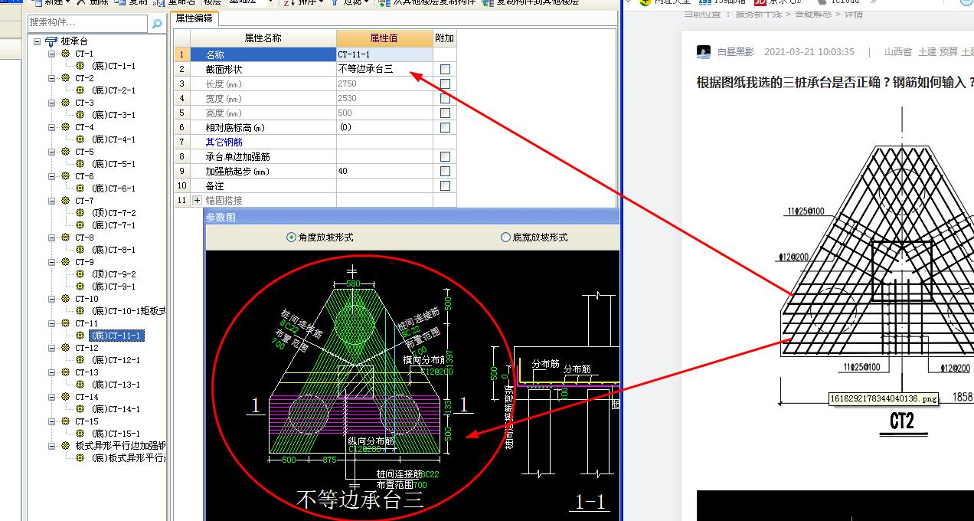Tick the 附加 checkbox for 高度(mm)
The image size is (974, 521).
(445, 113)
